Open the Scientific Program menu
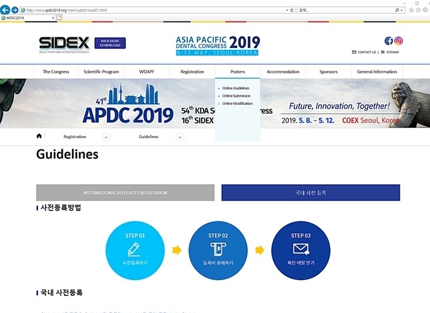The width and height of the screenshot is (430, 313). [x=101, y=71]
